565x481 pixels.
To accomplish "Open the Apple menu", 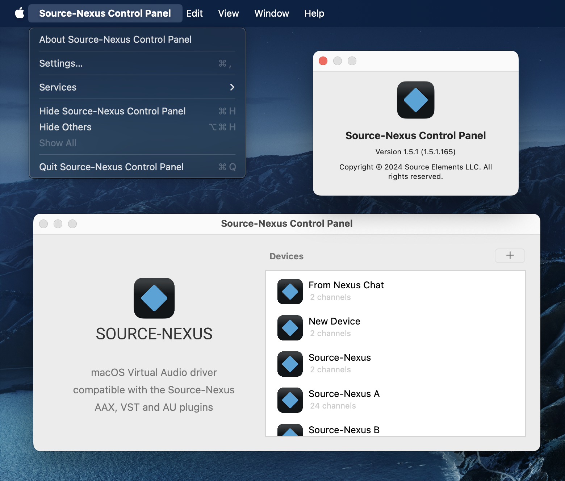I will (x=20, y=13).
